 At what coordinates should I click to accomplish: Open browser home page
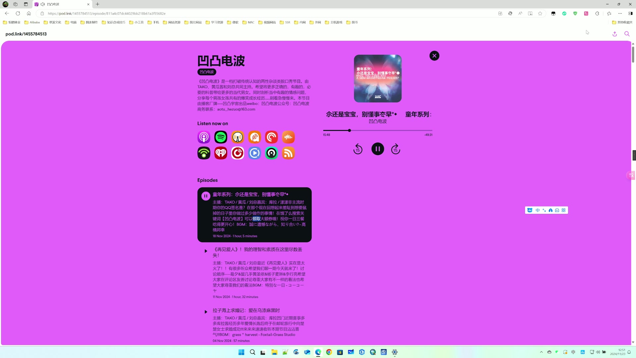[x=29, y=14]
